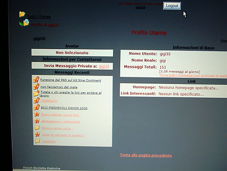Click the folder icon beside freno a penso unico
This screenshot has width=227, height=171.
[x=37, y=127]
